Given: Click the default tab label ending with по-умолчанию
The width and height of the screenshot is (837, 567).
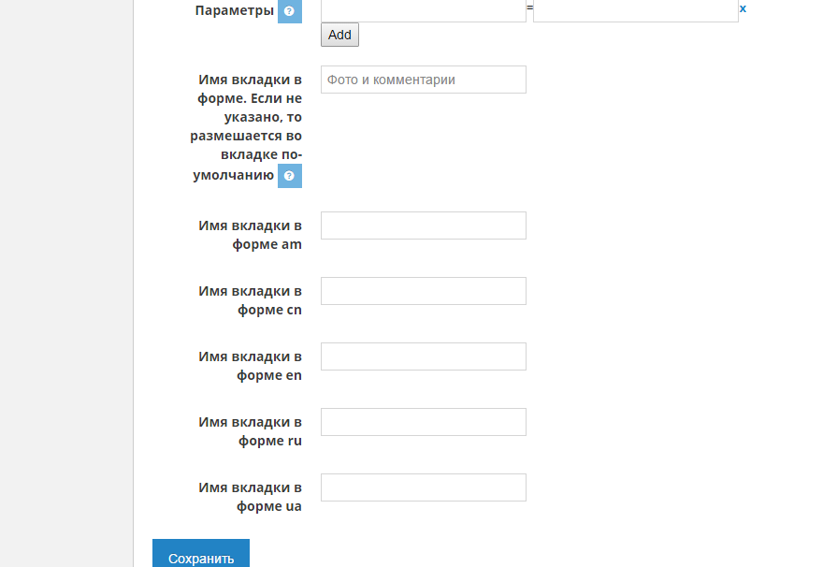Looking at the screenshot, I should [246, 127].
